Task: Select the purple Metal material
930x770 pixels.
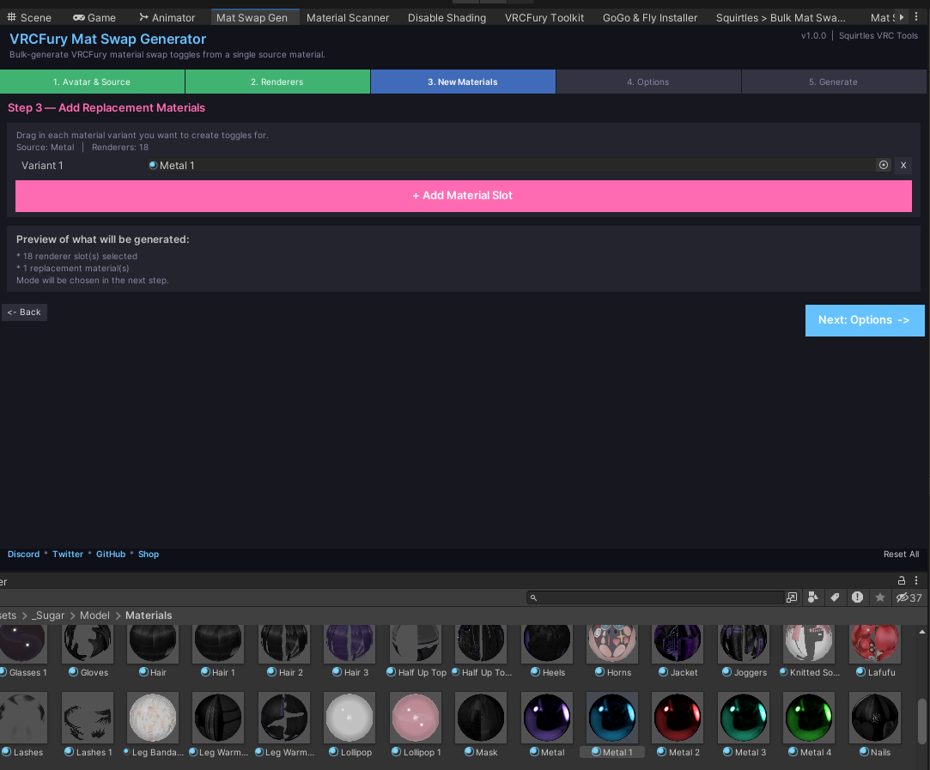Action: 547,725
